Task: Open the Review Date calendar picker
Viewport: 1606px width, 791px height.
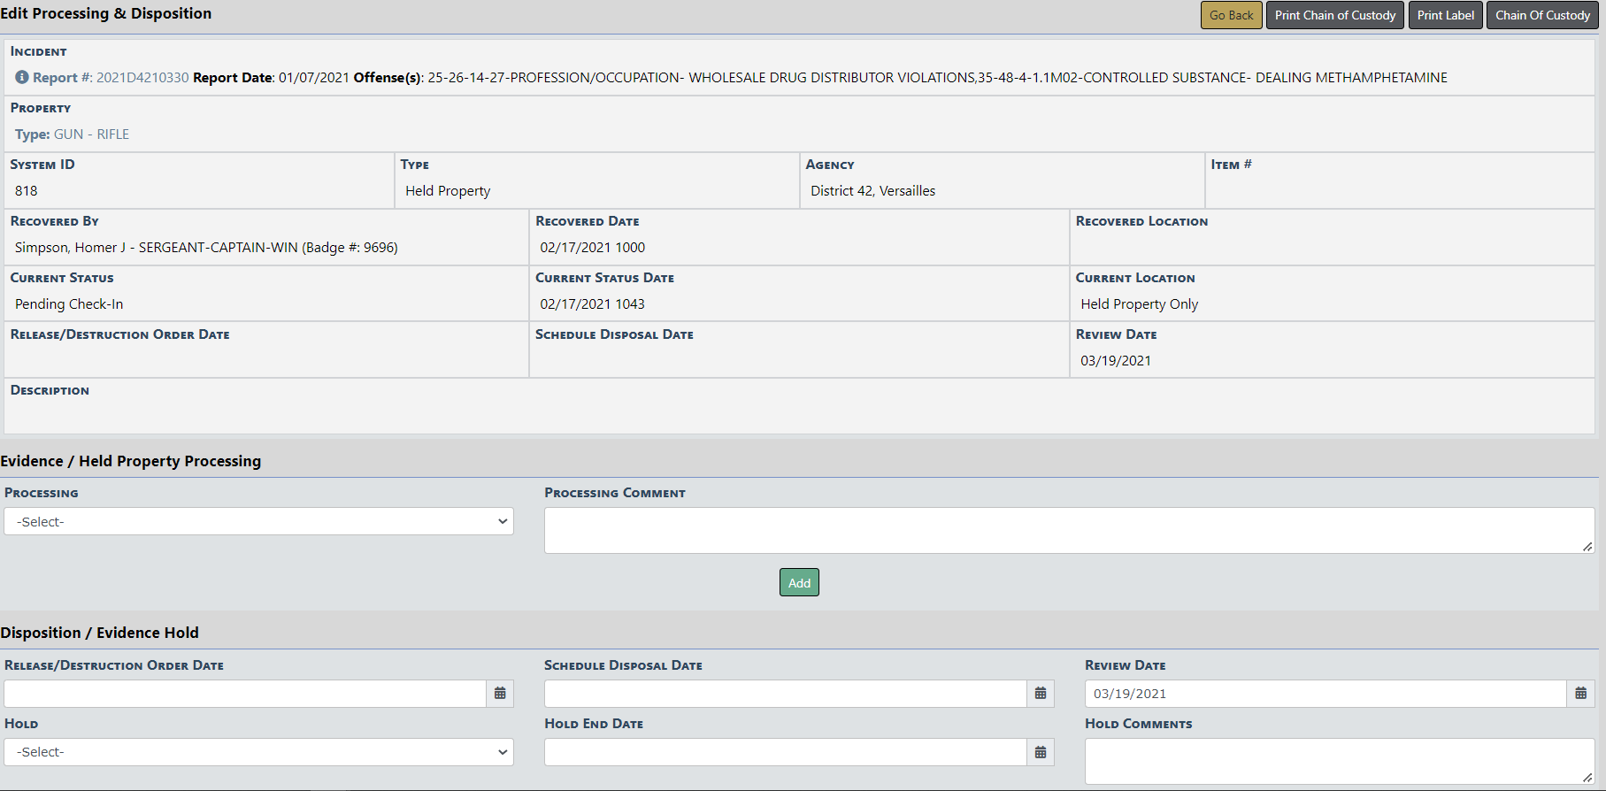Action: pos(1580,694)
